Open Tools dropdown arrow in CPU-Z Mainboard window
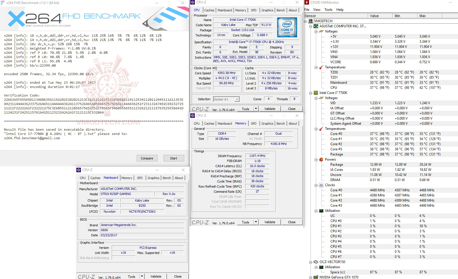The image size is (458, 279). pos(142,276)
